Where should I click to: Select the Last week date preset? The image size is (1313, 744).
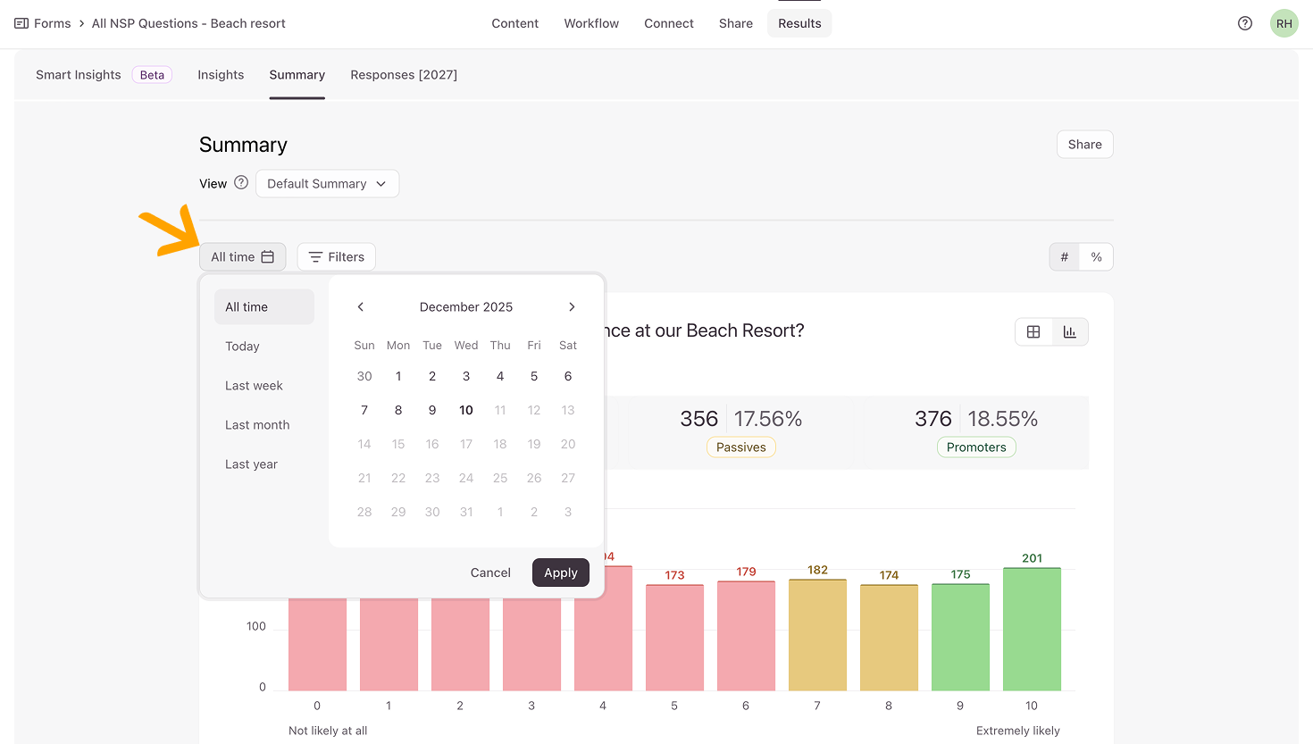254,386
